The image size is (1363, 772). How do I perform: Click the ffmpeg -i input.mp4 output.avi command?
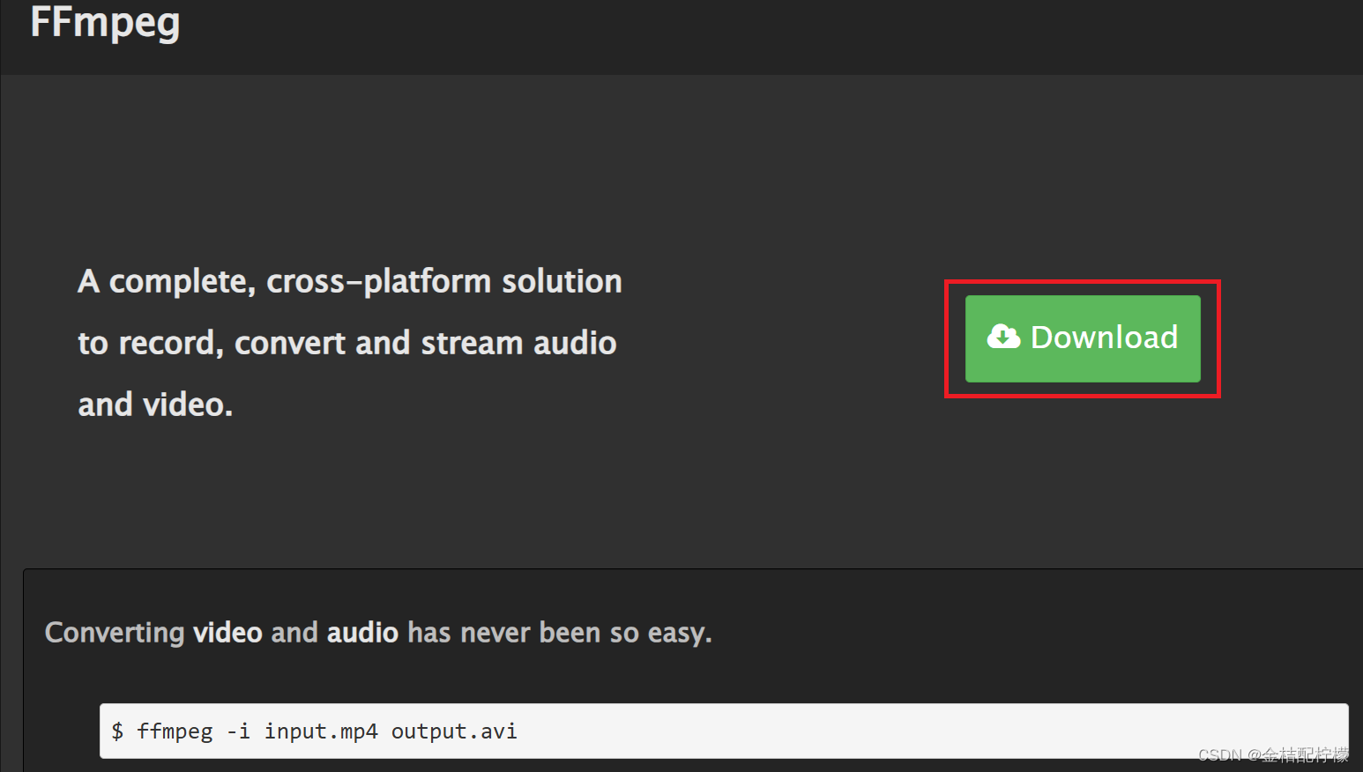[724, 731]
